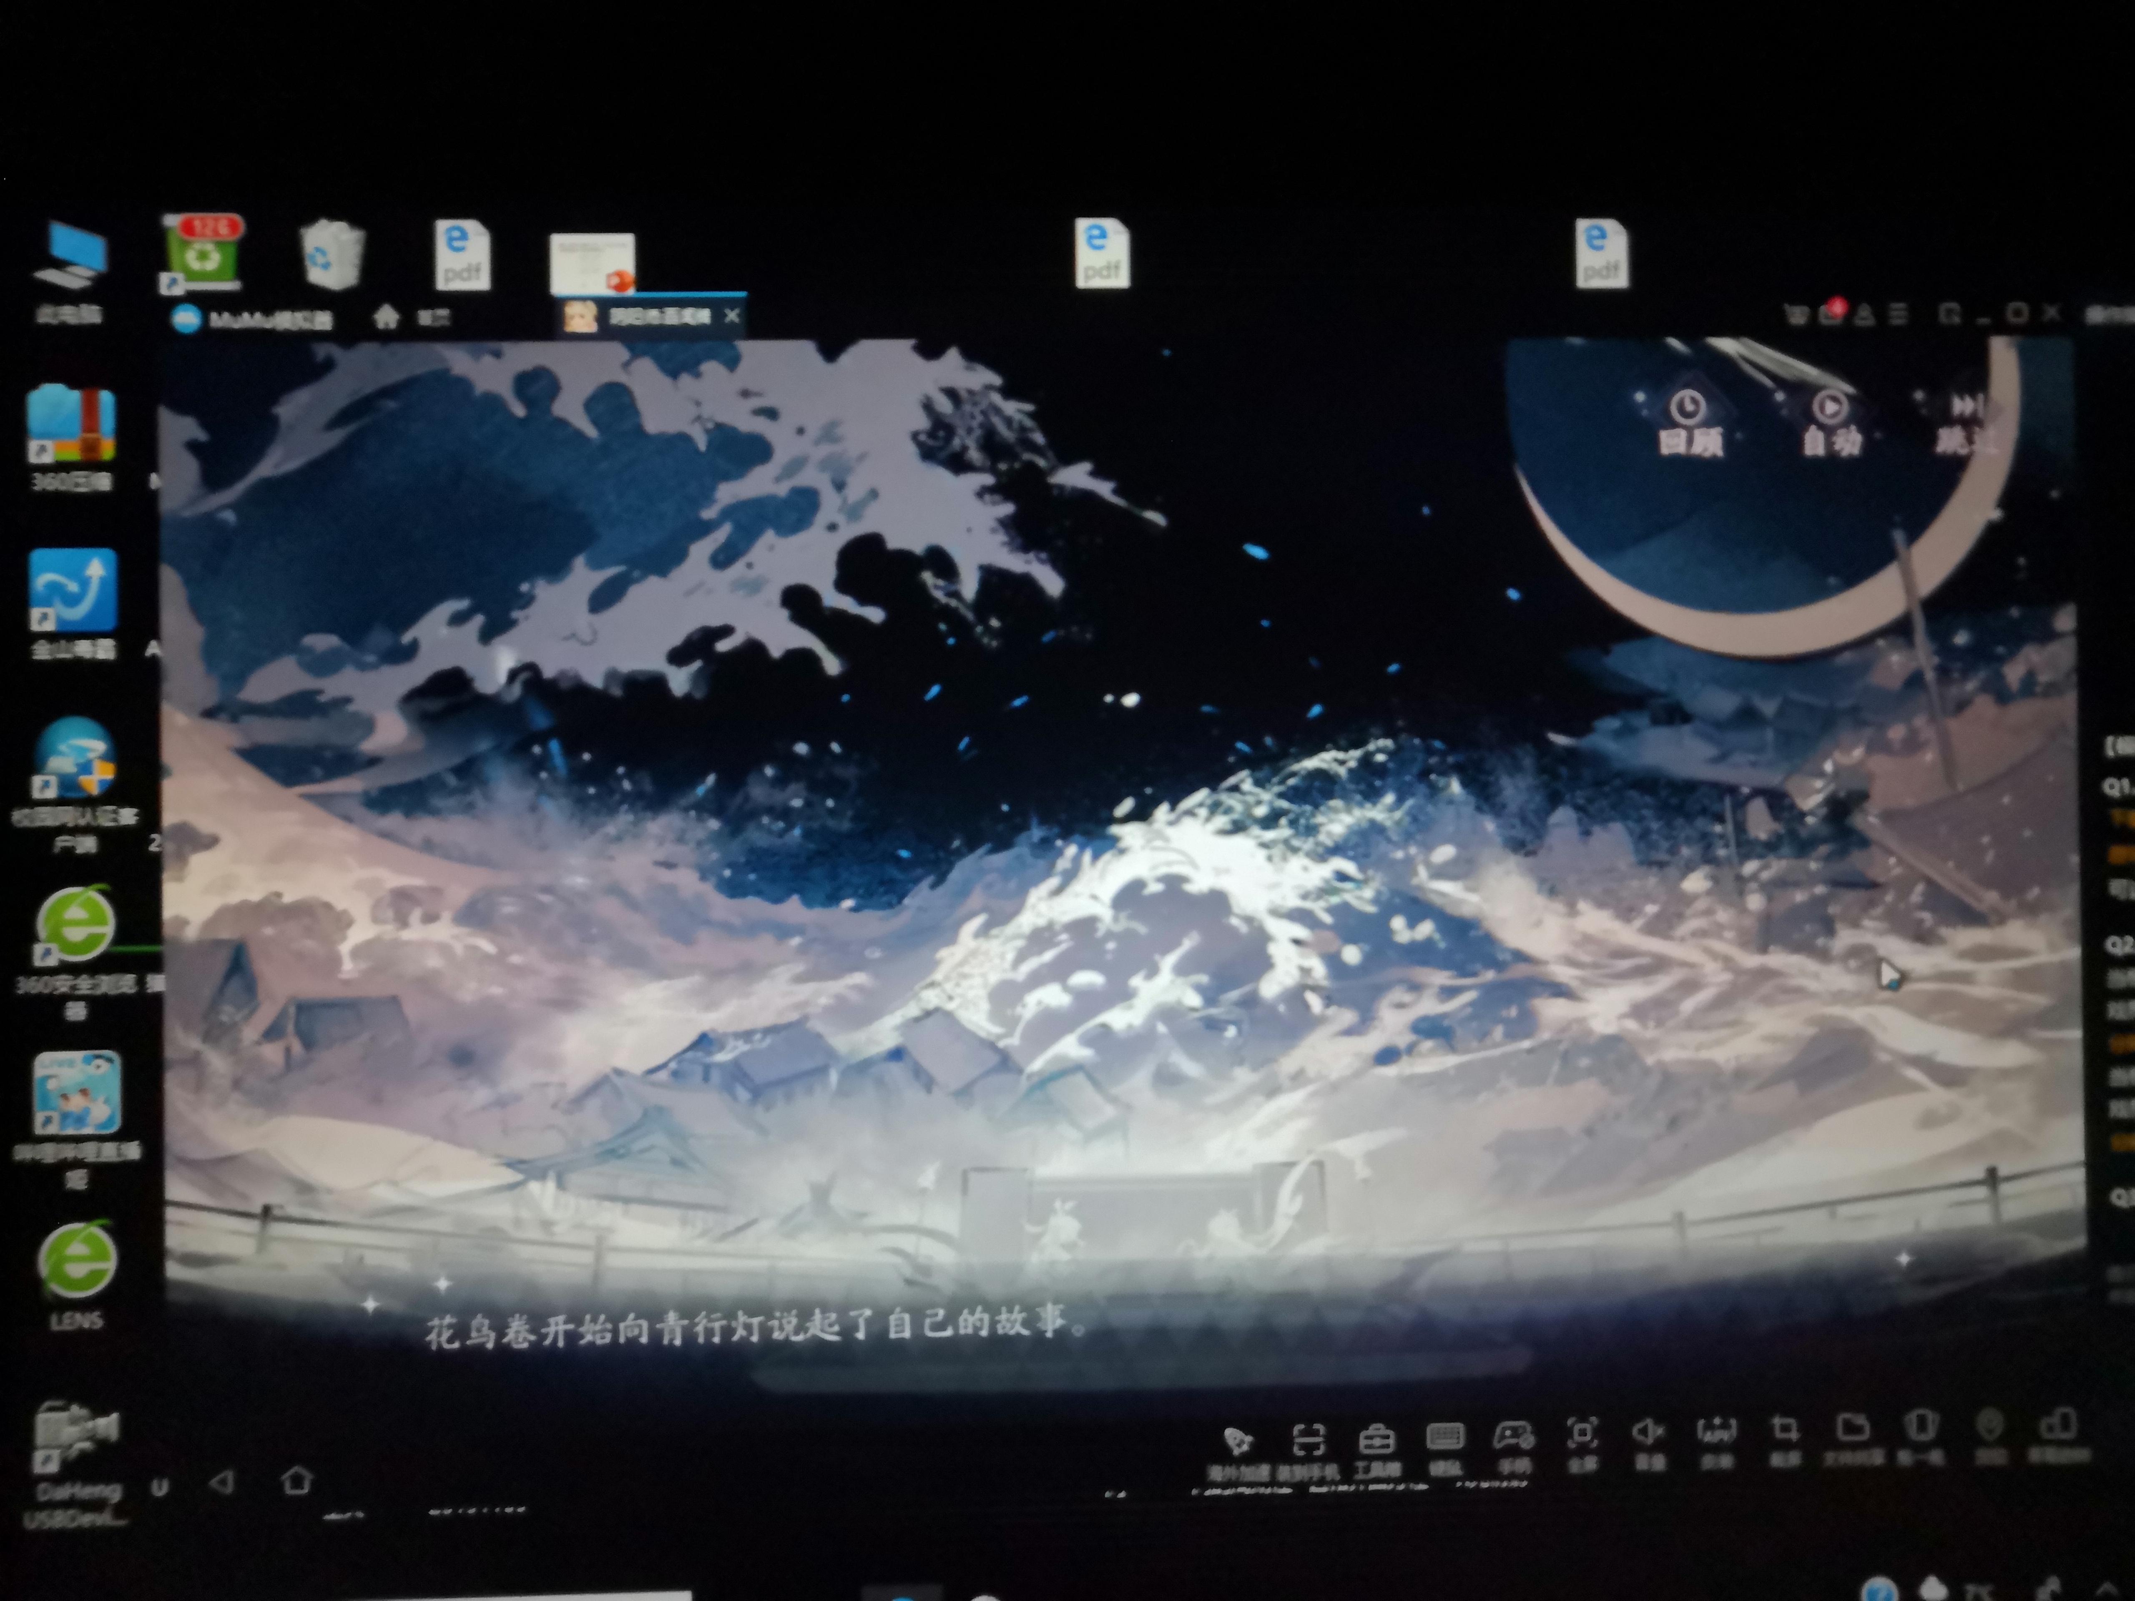
Task: Open the hamburger menu in MuMu title bar
Action: (1898, 314)
